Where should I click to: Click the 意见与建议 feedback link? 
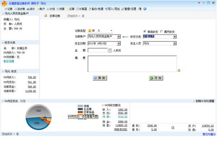point(209,134)
